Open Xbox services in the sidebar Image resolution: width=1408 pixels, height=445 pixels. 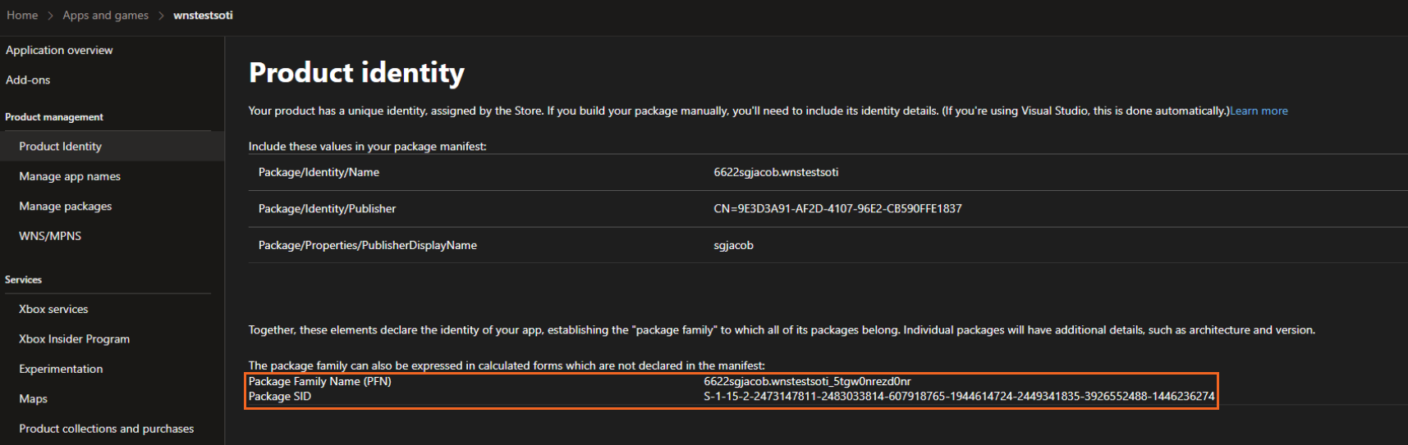click(x=53, y=310)
